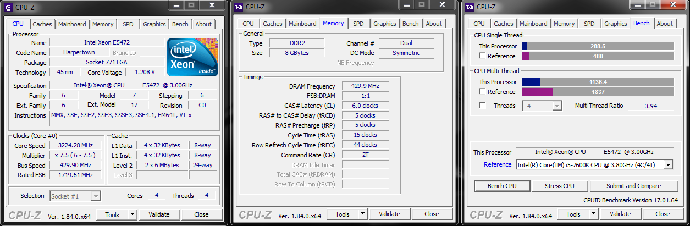Open Caches tab in Memory window

(273, 24)
